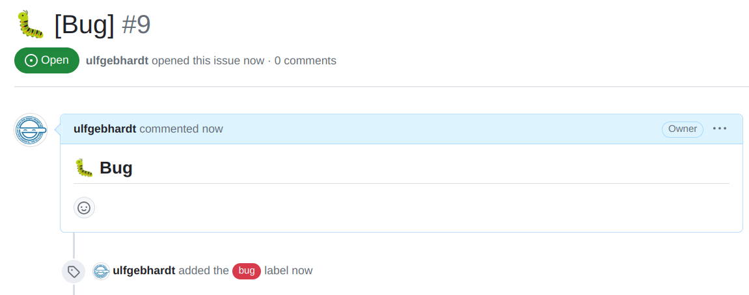
Task: Click the #9 issue number
Action: point(136,25)
